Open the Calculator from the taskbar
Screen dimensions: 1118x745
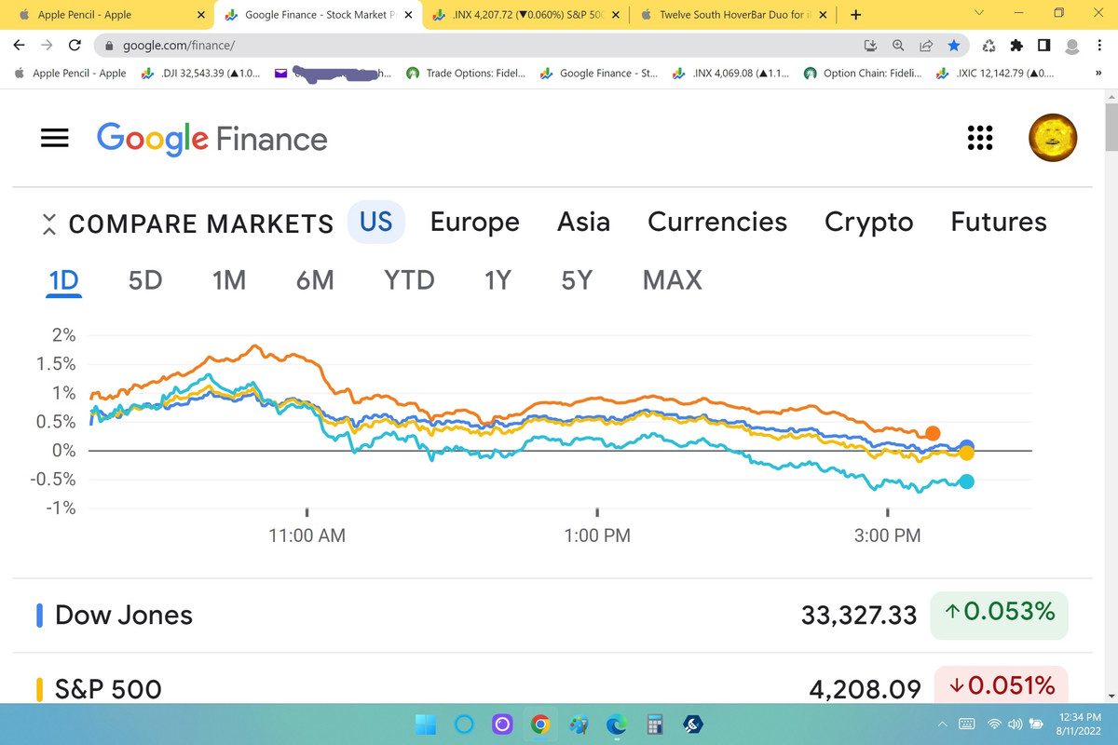point(654,724)
